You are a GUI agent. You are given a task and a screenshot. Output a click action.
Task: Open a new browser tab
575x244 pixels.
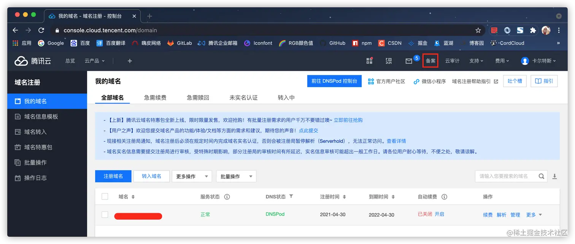tap(149, 16)
